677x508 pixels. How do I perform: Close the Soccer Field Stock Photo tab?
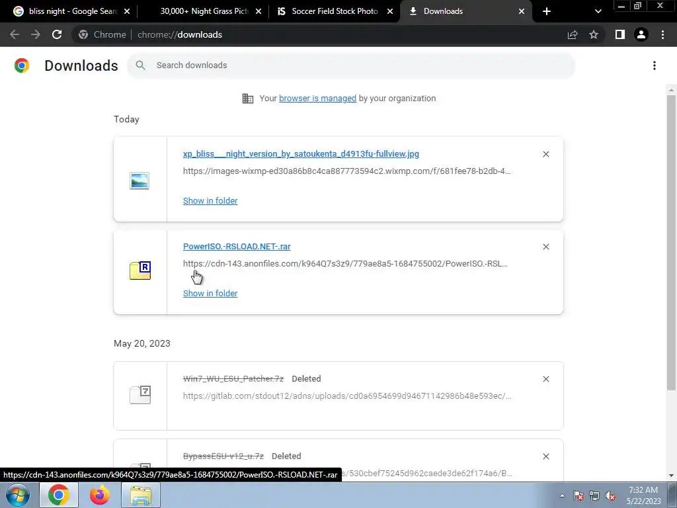click(x=390, y=11)
